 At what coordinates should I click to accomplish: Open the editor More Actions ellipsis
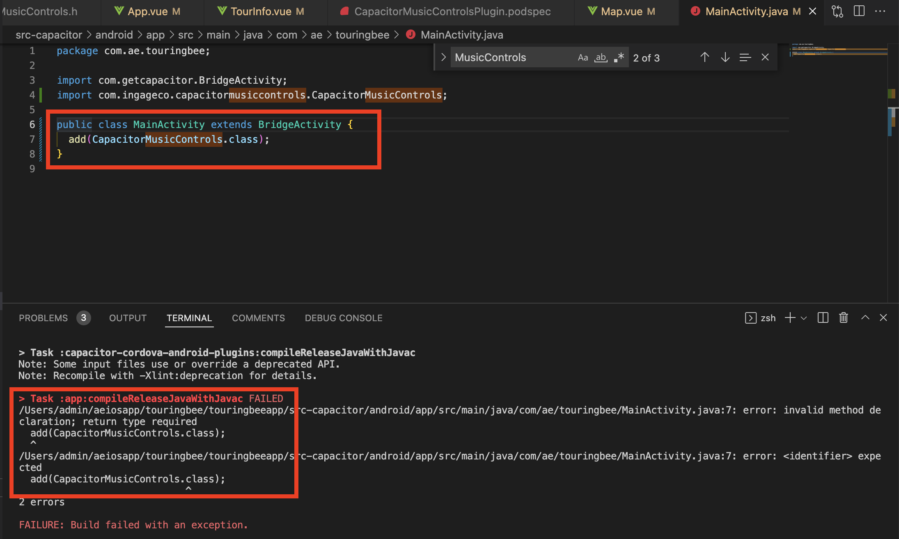click(x=880, y=11)
